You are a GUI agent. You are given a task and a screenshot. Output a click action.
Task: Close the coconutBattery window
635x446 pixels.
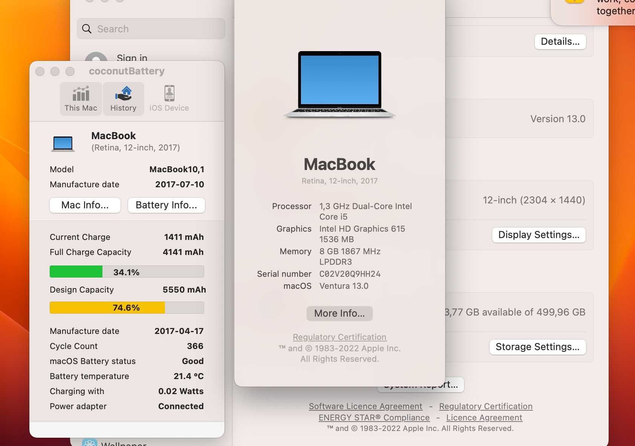click(40, 71)
